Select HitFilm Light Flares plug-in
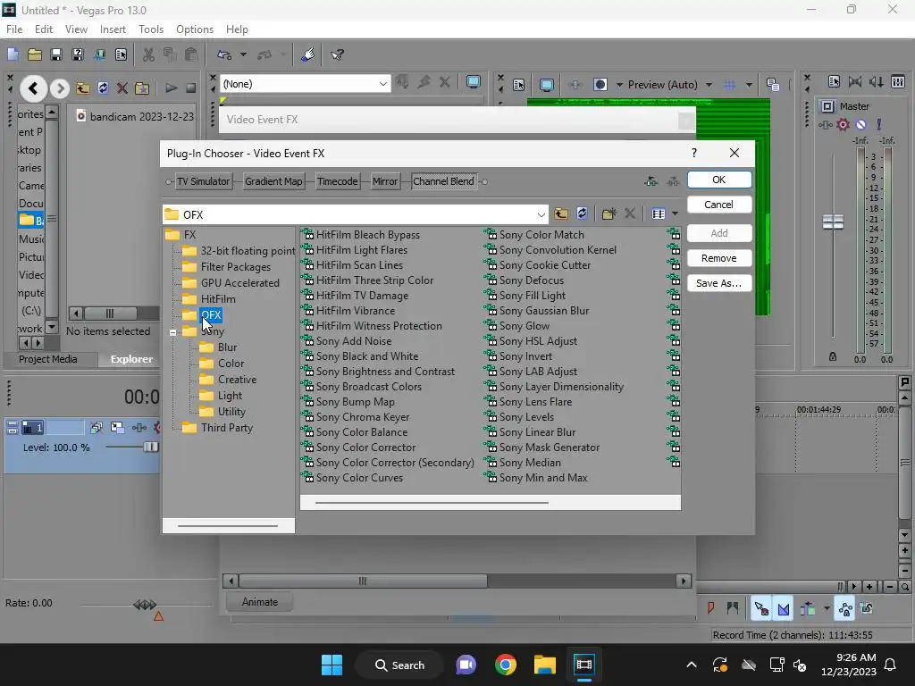The width and height of the screenshot is (915, 686). [361, 250]
